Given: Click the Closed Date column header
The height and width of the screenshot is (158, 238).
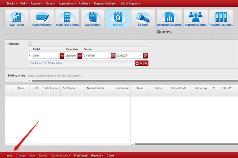Looking at the screenshot, I should [x=178, y=90].
